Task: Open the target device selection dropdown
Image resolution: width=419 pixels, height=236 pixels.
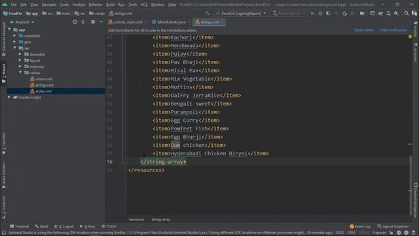Action: 289,13
